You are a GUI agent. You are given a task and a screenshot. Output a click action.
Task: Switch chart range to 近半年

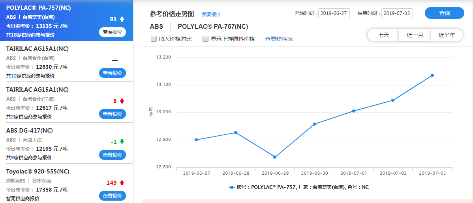coord(447,35)
